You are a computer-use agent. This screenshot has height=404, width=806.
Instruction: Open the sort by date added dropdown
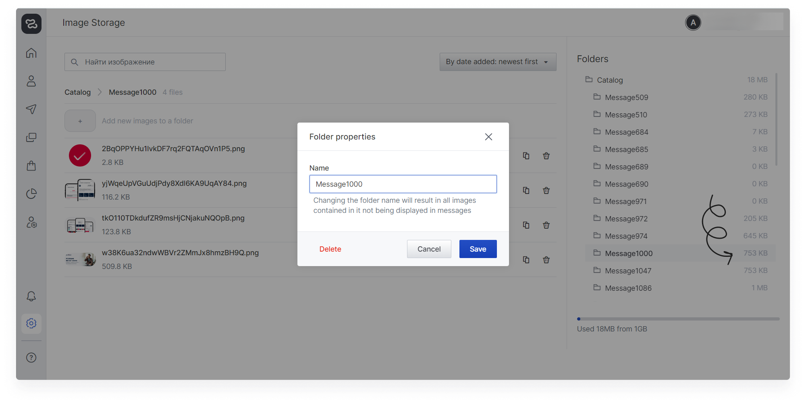pos(498,62)
